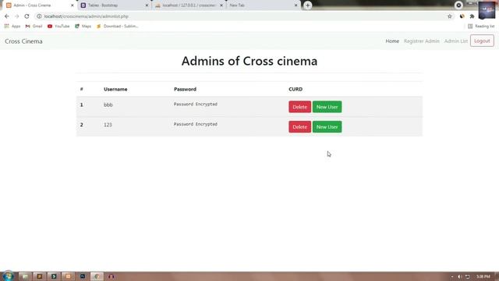
Task: Switch to Chrome on the taskbar
Action: [x=97, y=276]
